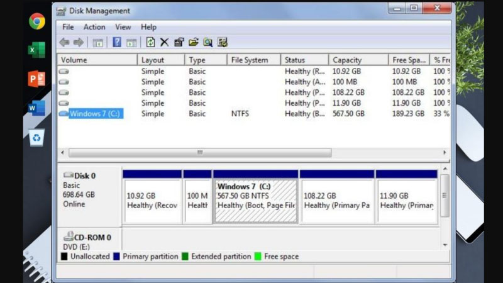Click the Back arrow toolbar icon
Image resolution: width=503 pixels, height=283 pixels.
pos(65,42)
